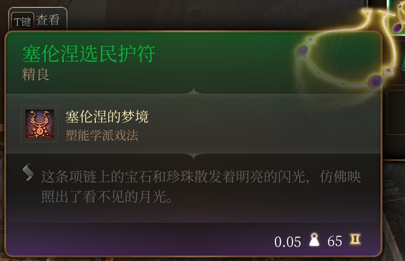
Task: Select the green-bordered inventory item in the top-right corner
Action: 396,17
